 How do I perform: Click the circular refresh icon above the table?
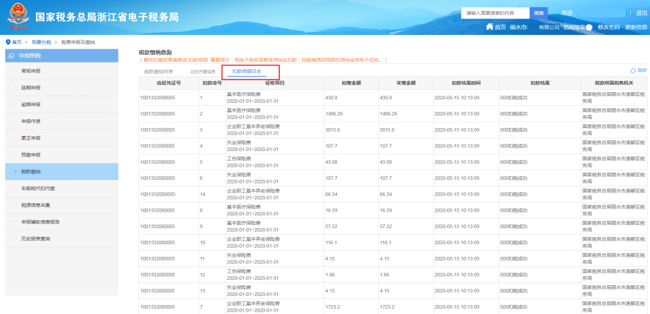[633, 71]
